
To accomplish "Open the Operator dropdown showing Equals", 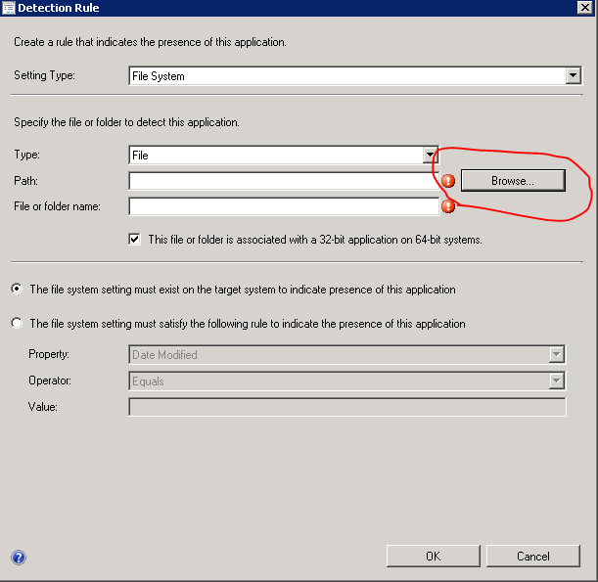I will pos(557,381).
